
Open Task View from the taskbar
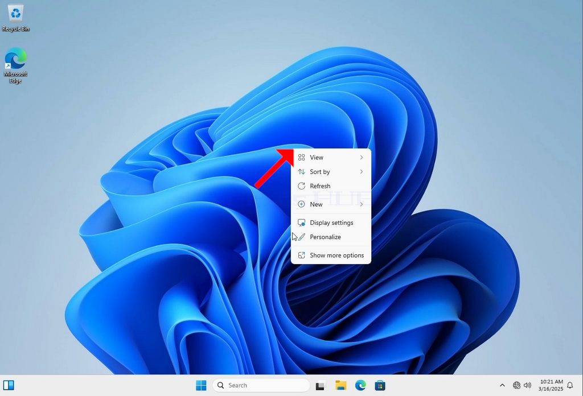[320, 386]
